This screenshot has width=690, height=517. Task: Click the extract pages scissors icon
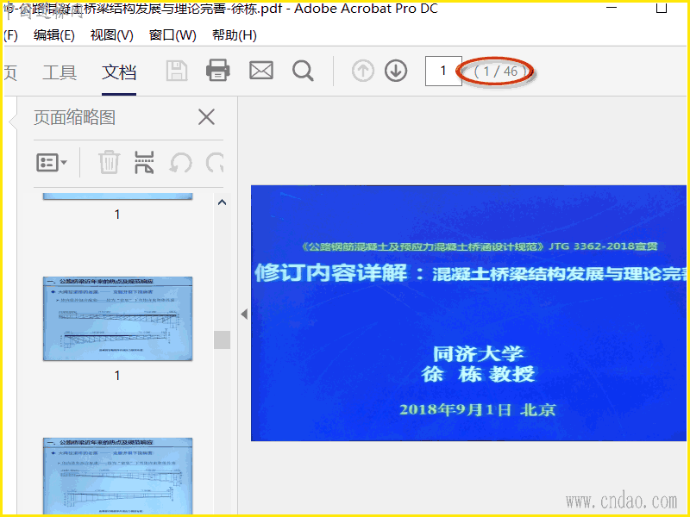(x=144, y=162)
